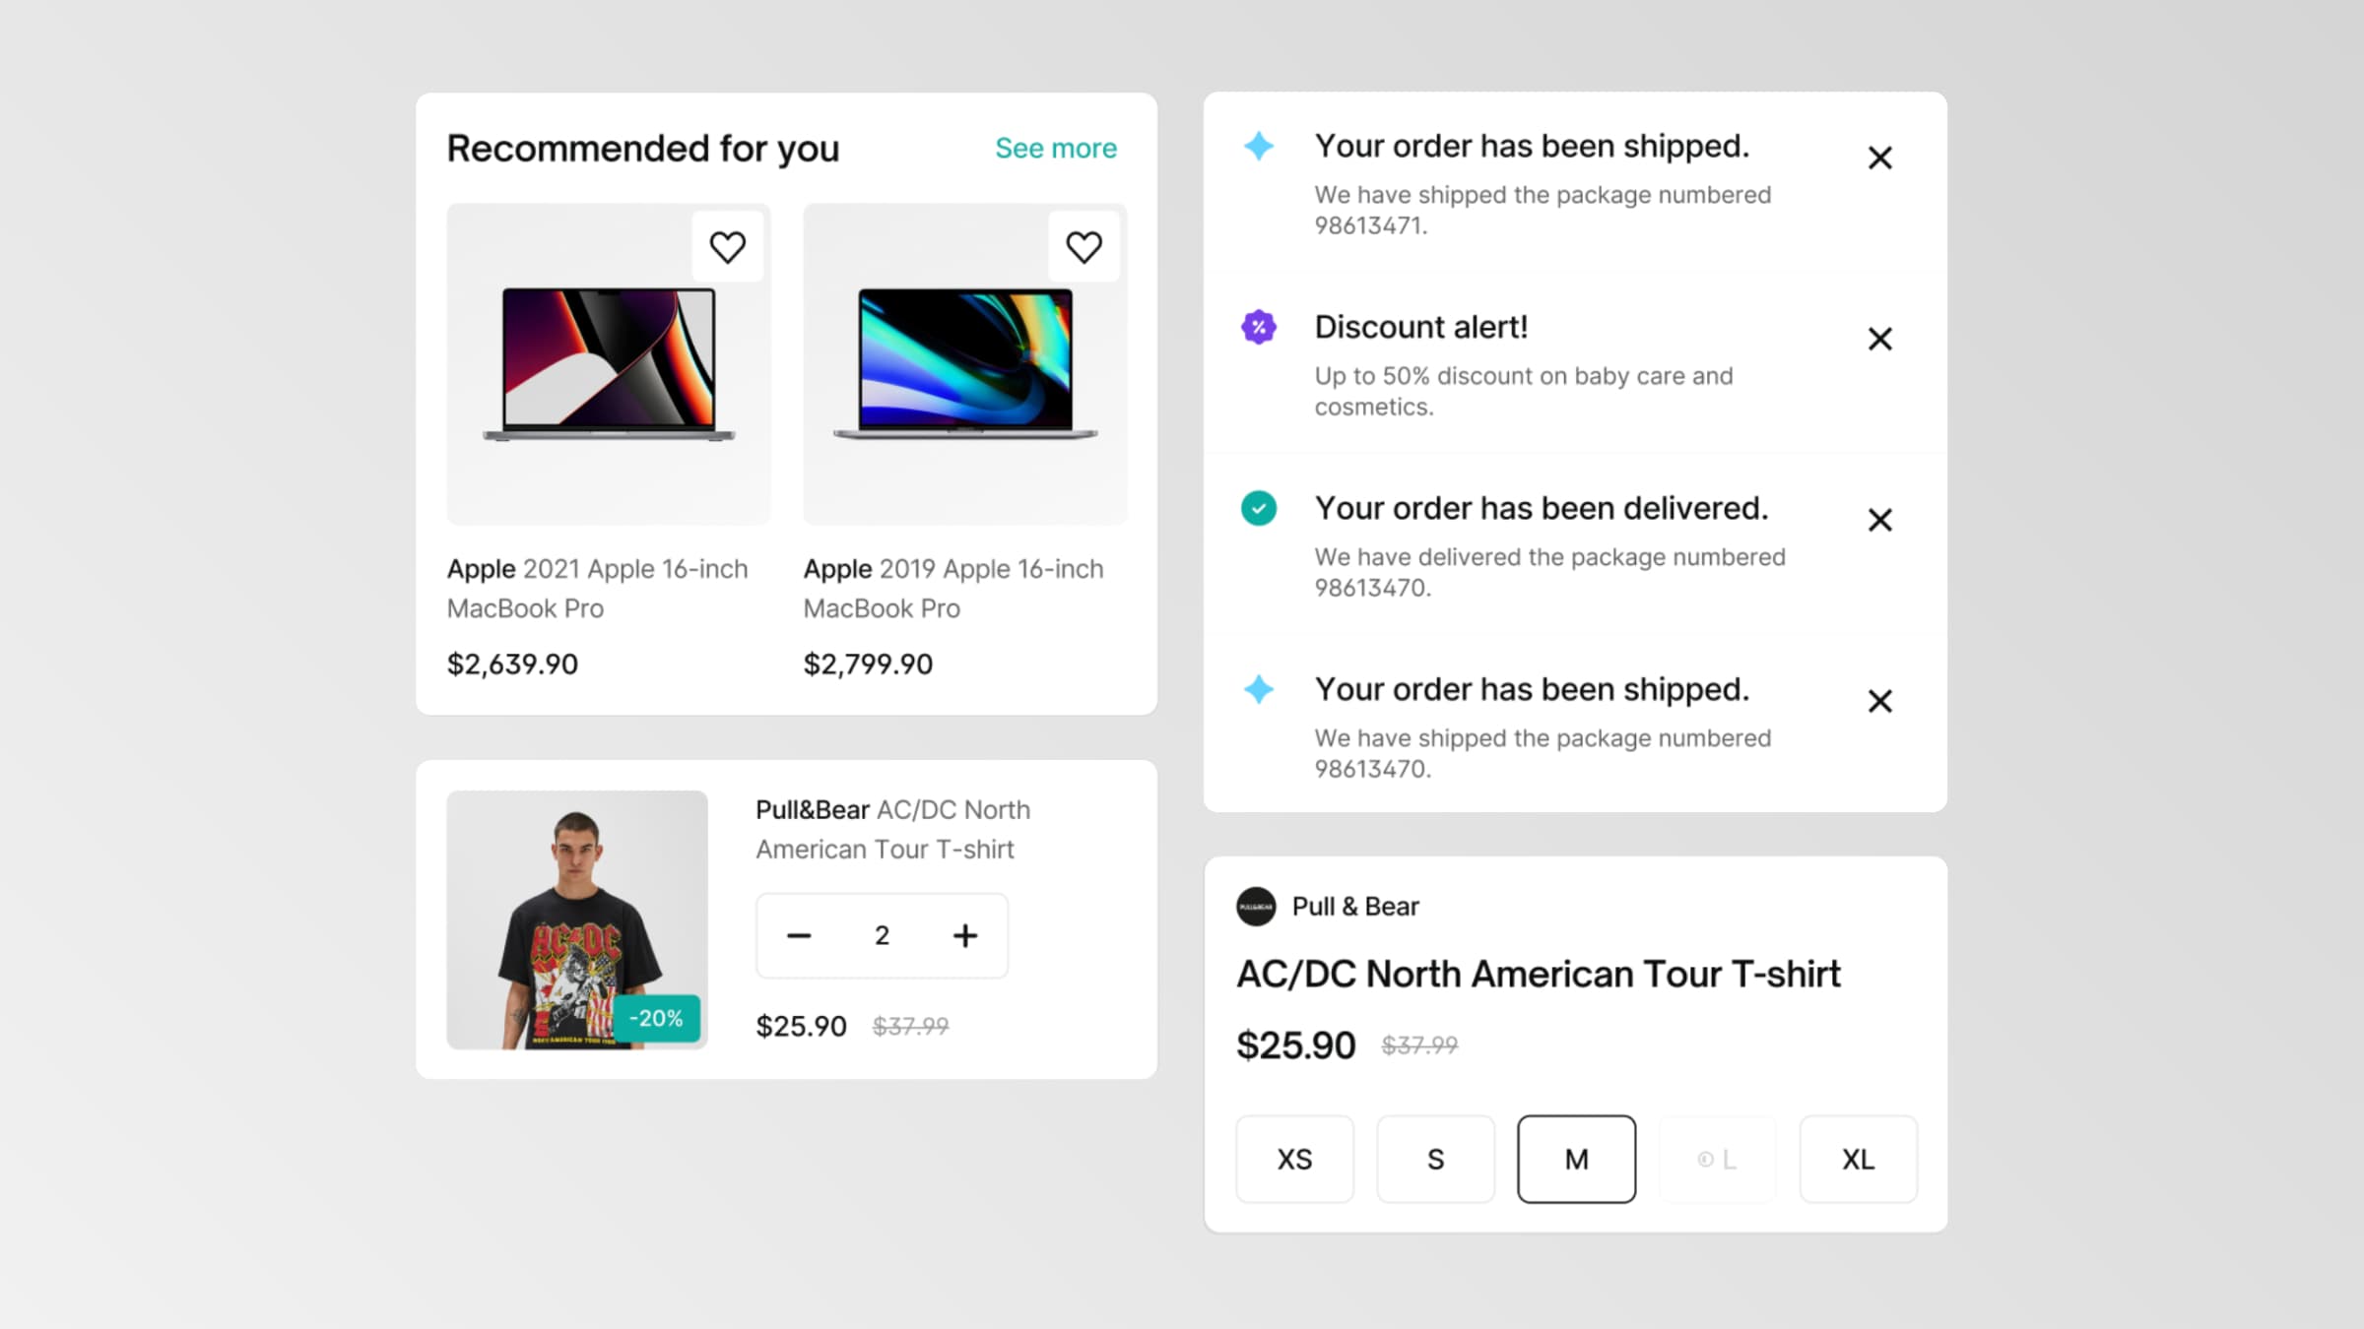2364x1329 pixels.
Task: Click the blue sparkle icon on first shipped notification
Action: pyautogui.click(x=1258, y=146)
